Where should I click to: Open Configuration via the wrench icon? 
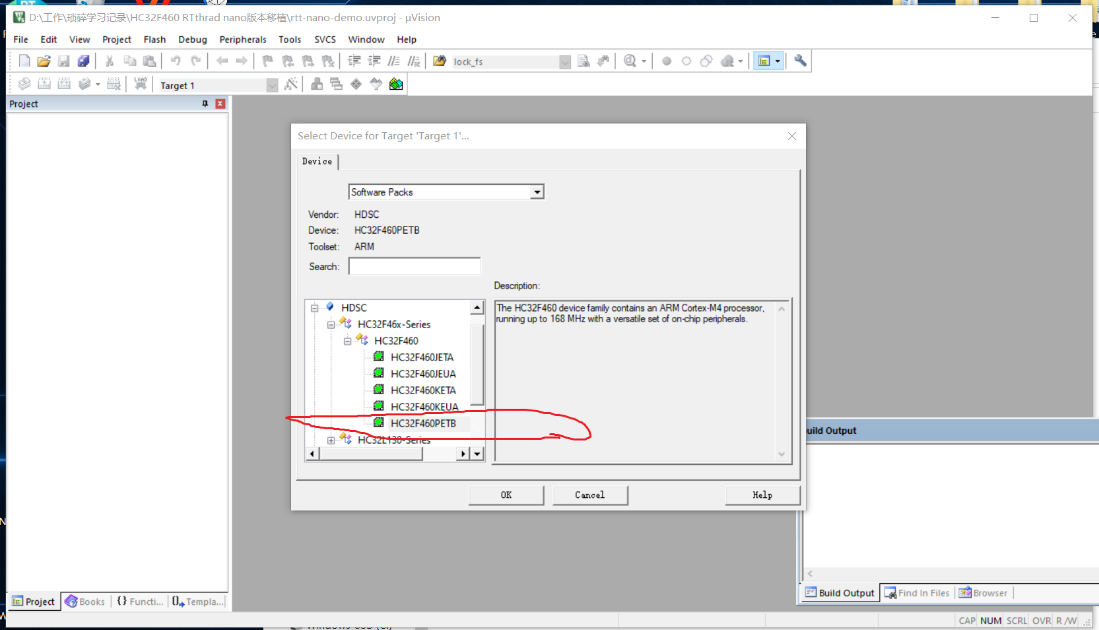pos(800,61)
